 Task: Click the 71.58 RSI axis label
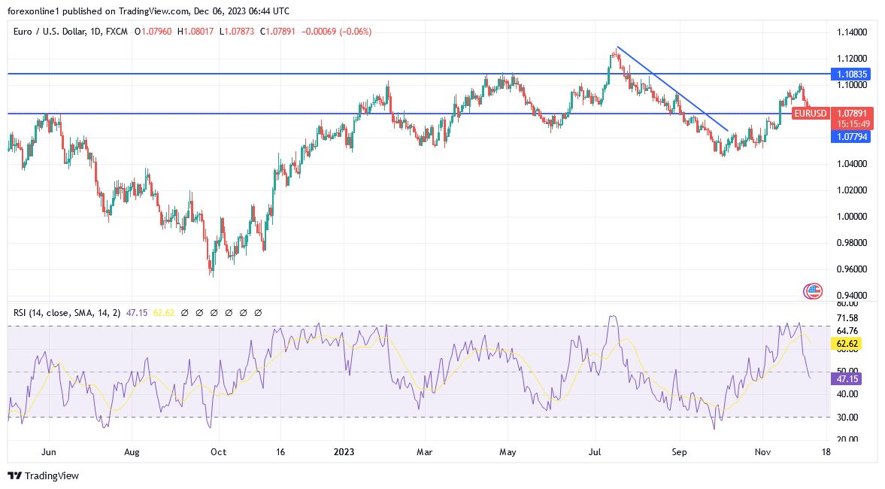pos(847,318)
